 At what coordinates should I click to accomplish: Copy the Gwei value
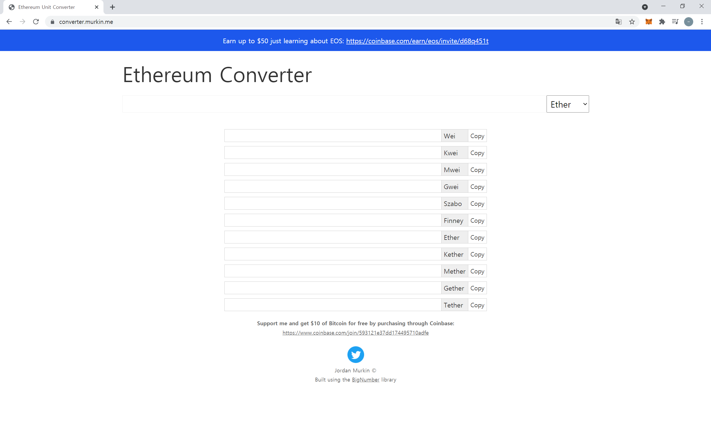[477, 186]
